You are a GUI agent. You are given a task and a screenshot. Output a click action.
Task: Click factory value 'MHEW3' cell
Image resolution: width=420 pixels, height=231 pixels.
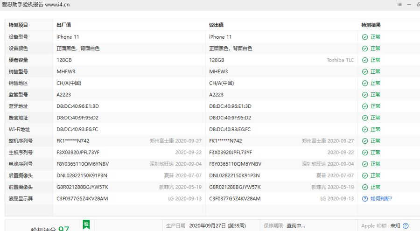click(66, 71)
